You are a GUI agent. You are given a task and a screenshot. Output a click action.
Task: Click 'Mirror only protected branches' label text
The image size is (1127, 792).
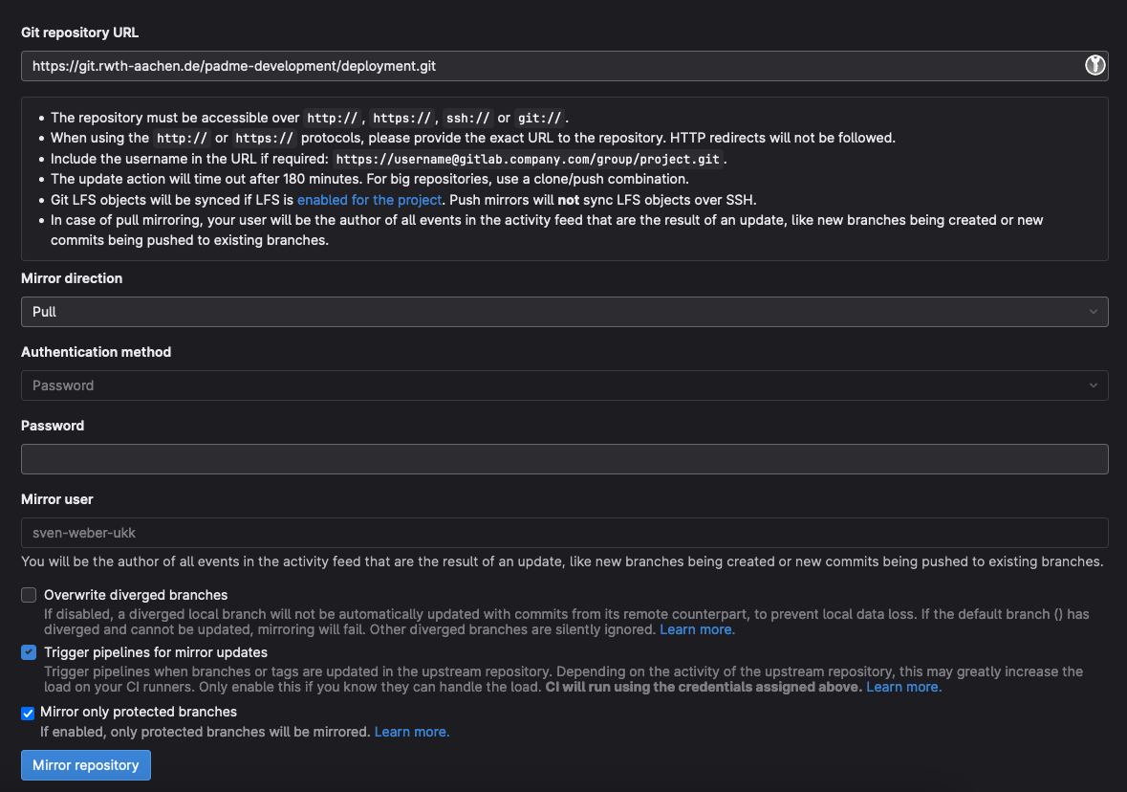[139, 712]
